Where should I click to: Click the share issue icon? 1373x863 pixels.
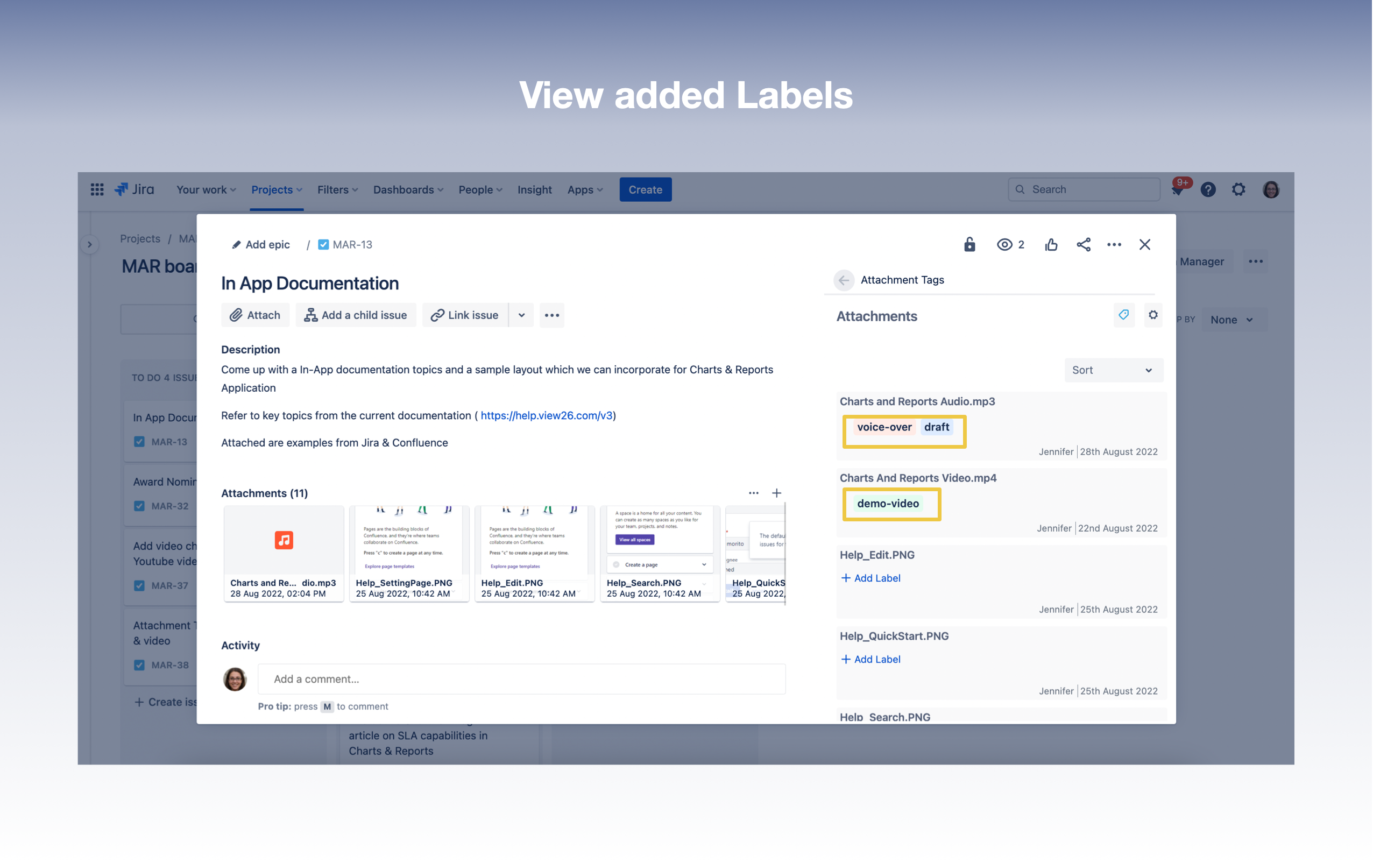coord(1084,245)
